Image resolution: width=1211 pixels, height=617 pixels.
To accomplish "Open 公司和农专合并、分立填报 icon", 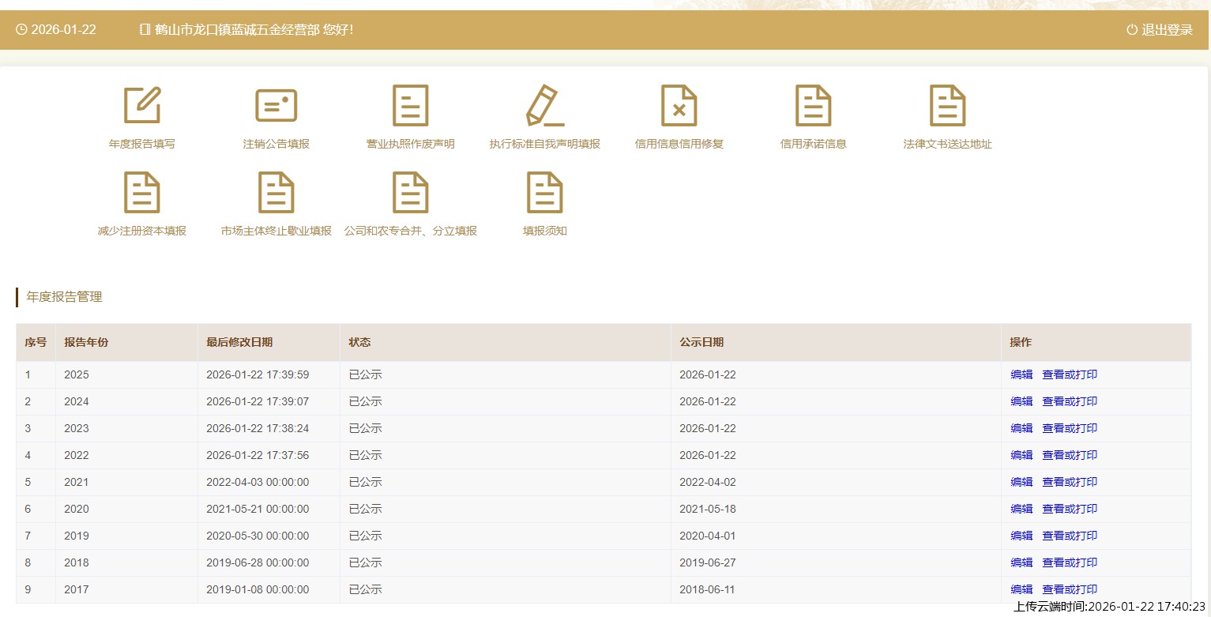I will point(410,192).
